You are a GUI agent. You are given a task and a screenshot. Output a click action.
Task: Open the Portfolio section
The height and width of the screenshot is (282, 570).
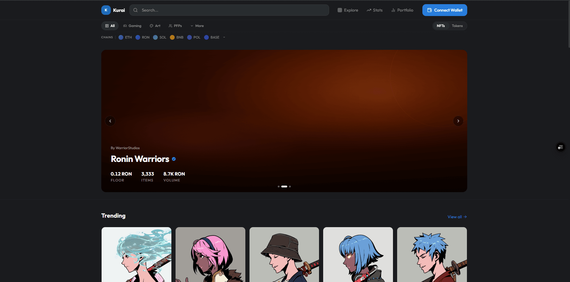(402, 10)
